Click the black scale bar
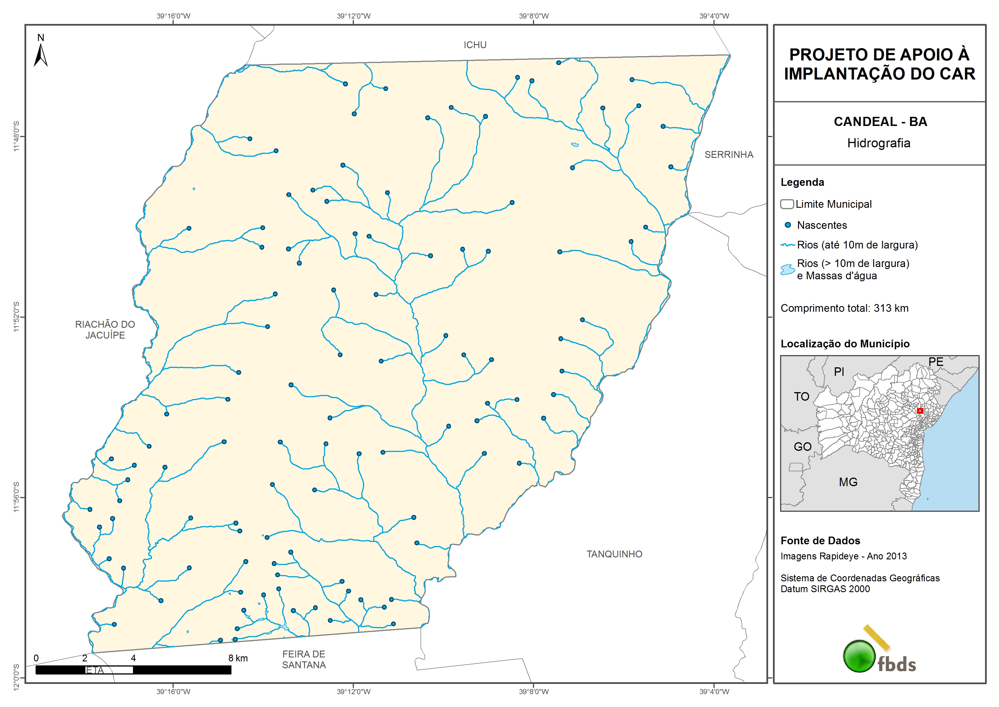The height and width of the screenshot is (707, 999). (133, 670)
